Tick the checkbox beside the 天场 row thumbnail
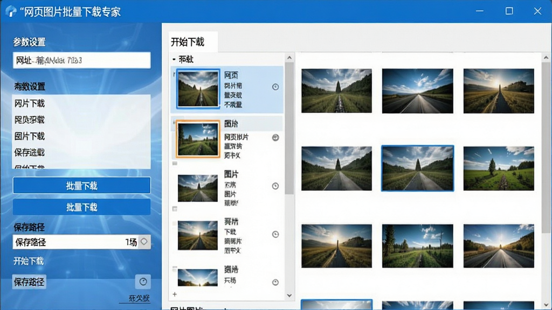The width and height of the screenshot is (552, 310). 175,269
